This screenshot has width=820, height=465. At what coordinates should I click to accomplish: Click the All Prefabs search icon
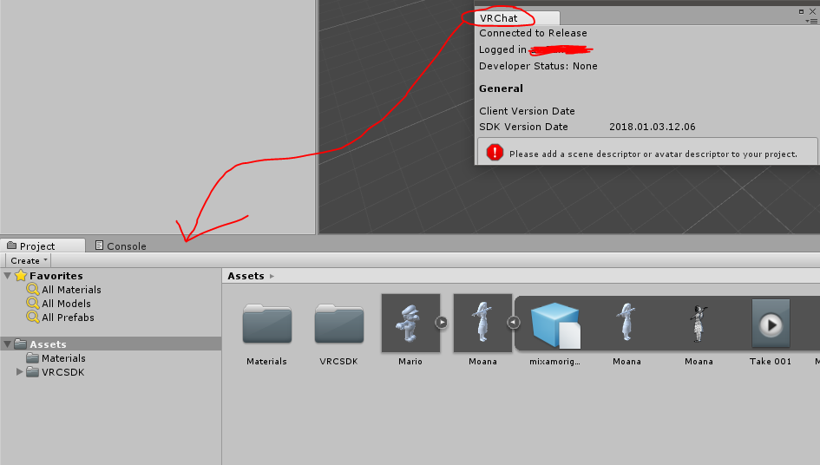pos(33,317)
